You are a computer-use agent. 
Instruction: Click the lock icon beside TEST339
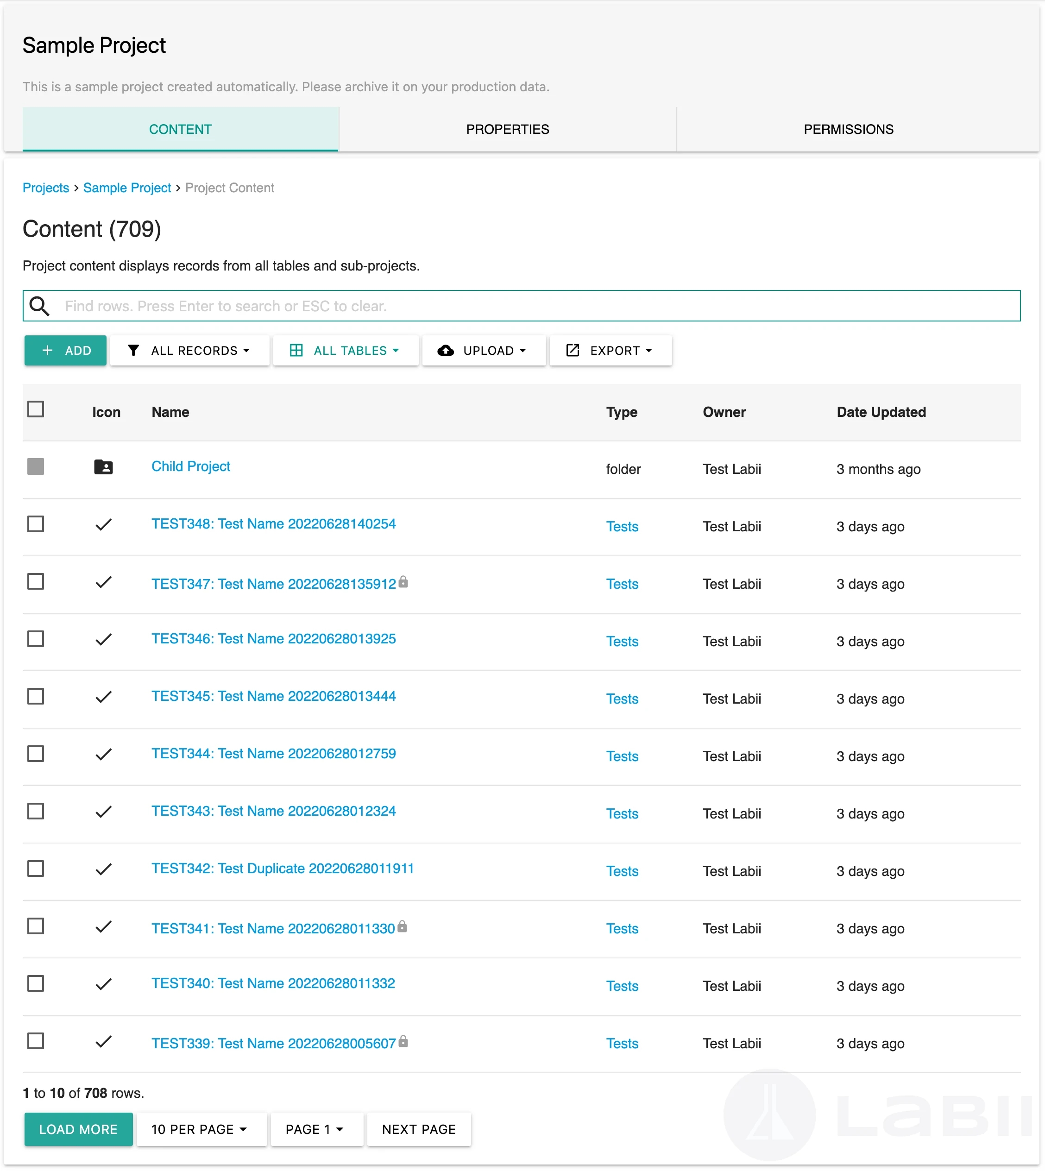click(403, 1041)
